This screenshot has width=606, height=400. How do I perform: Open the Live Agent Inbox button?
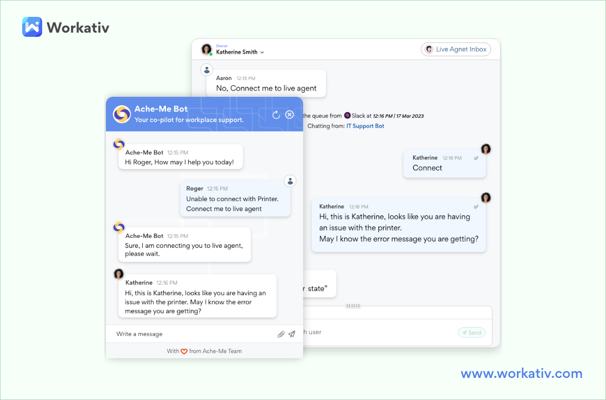(456, 49)
